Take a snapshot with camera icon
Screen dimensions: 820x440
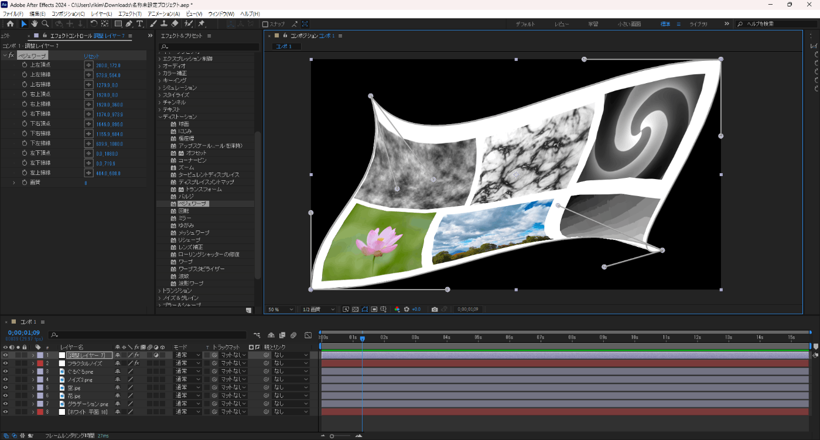click(435, 309)
